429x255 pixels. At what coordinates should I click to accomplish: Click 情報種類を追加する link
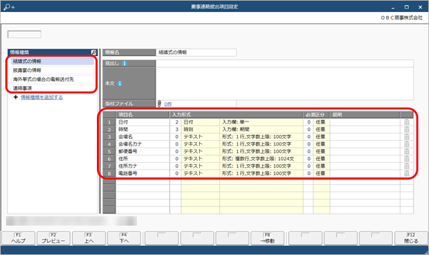41,97
